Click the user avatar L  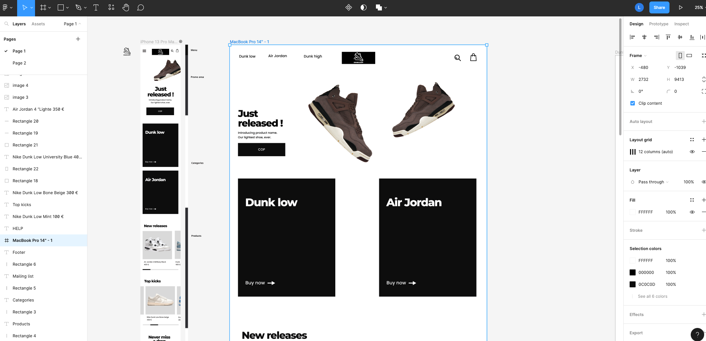point(639,7)
